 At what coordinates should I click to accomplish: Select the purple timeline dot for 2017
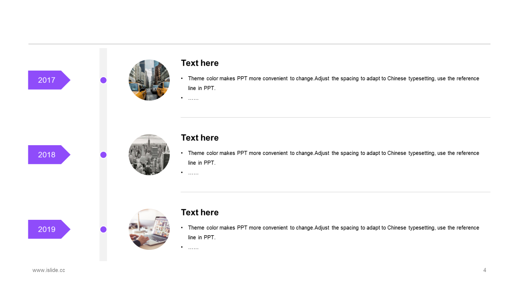coord(103,80)
